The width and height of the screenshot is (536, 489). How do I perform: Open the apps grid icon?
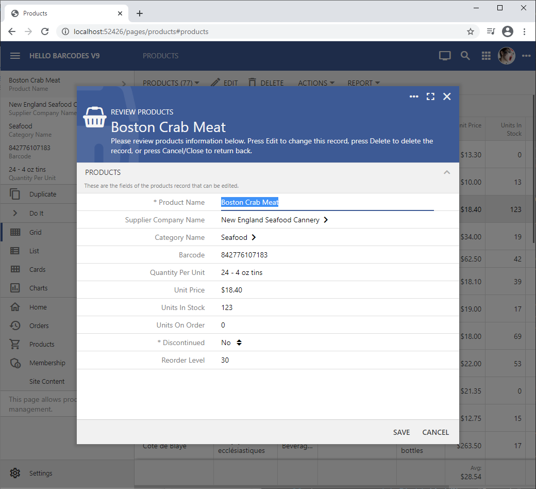pyautogui.click(x=486, y=56)
